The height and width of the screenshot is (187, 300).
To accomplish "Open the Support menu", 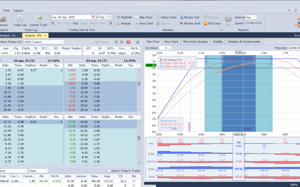I will (x=18, y=10).
